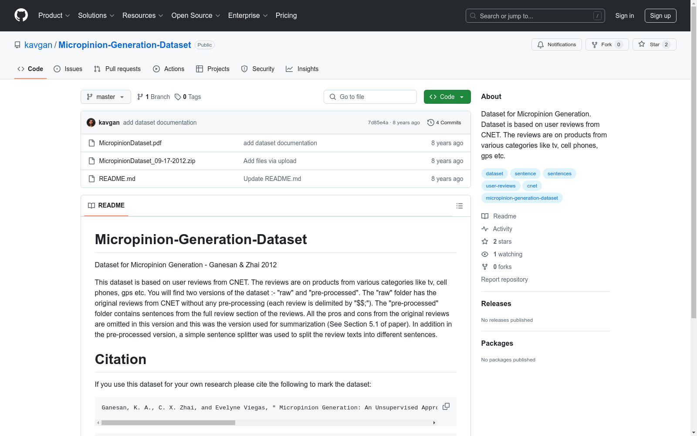Click the Tags tag icon

(x=178, y=97)
